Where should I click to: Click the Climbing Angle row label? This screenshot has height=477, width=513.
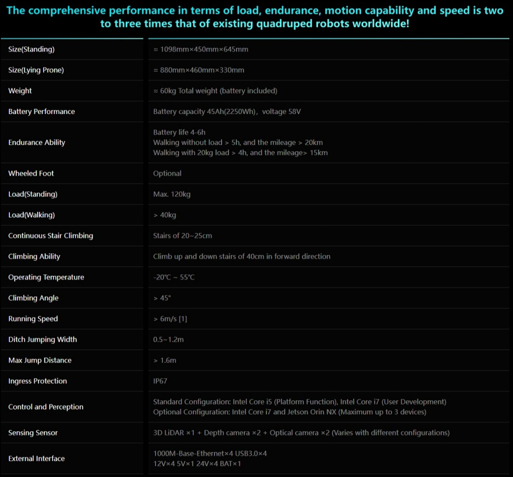pos(33,298)
